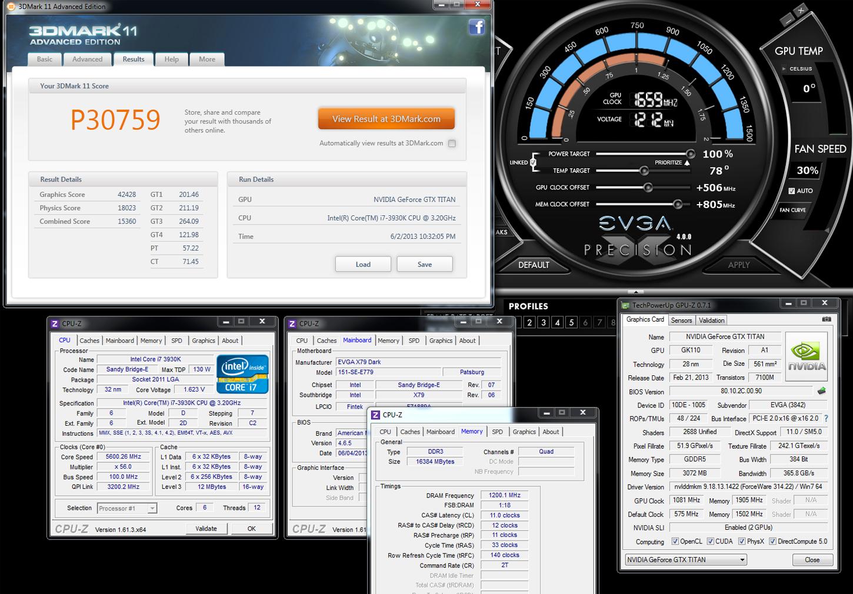This screenshot has height=594, width=853.
Task: Click View Result at 3DMark.com button
Action: click(x=386, y=119)
